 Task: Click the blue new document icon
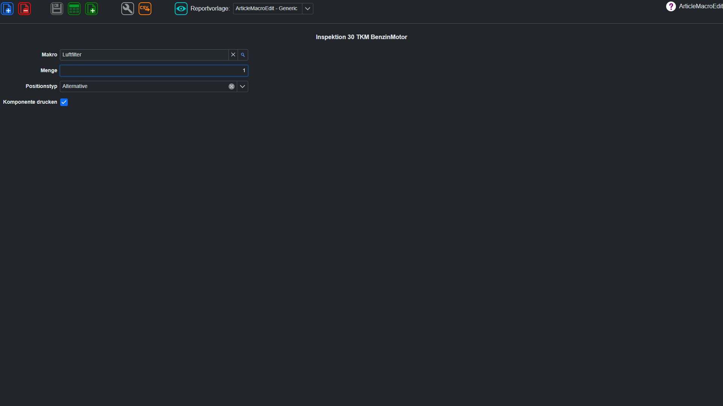click(x=7, y=9)
